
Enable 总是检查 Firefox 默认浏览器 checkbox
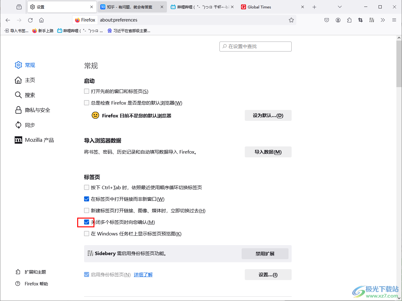(x=87, y=103)
